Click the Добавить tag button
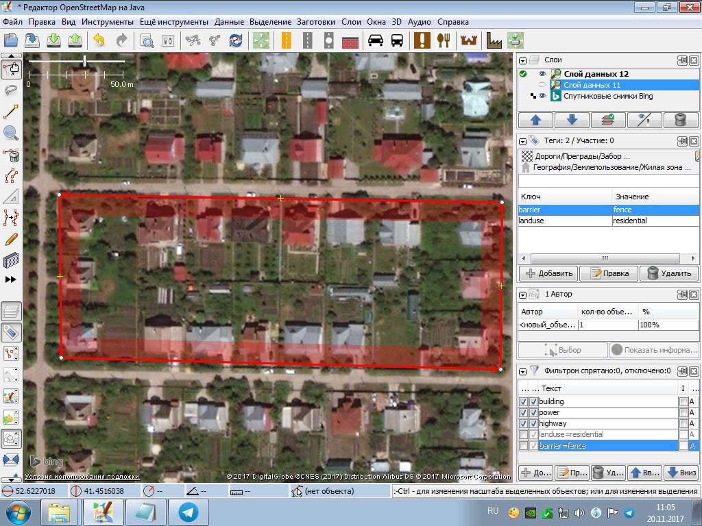 click(x=547, y=273)
